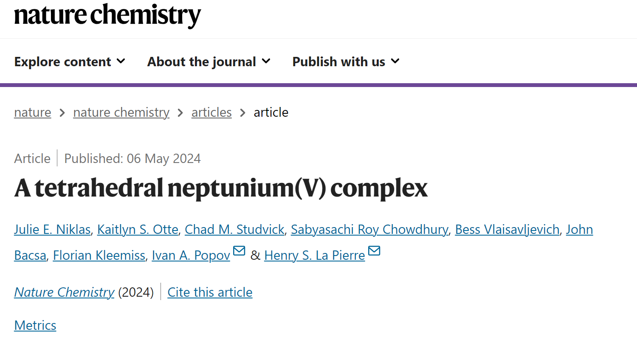Image resolution: width=637 pixels, height=340 pixels.
Task: Click email envelope icon beside Henry S. La Pierre
Action: click(374, 251)
